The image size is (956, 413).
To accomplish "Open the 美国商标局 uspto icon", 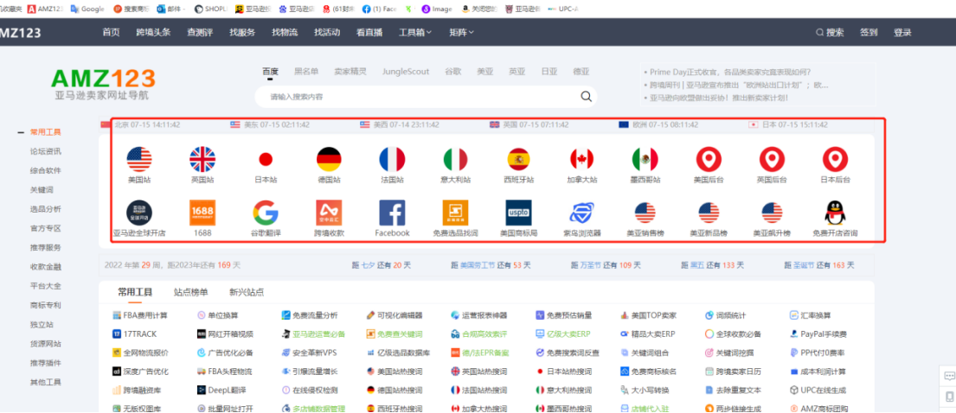I will point(519,213).
